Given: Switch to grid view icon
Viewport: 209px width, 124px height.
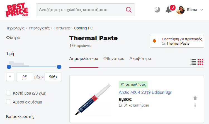Looking at the screenshot, I should point(200,62).
